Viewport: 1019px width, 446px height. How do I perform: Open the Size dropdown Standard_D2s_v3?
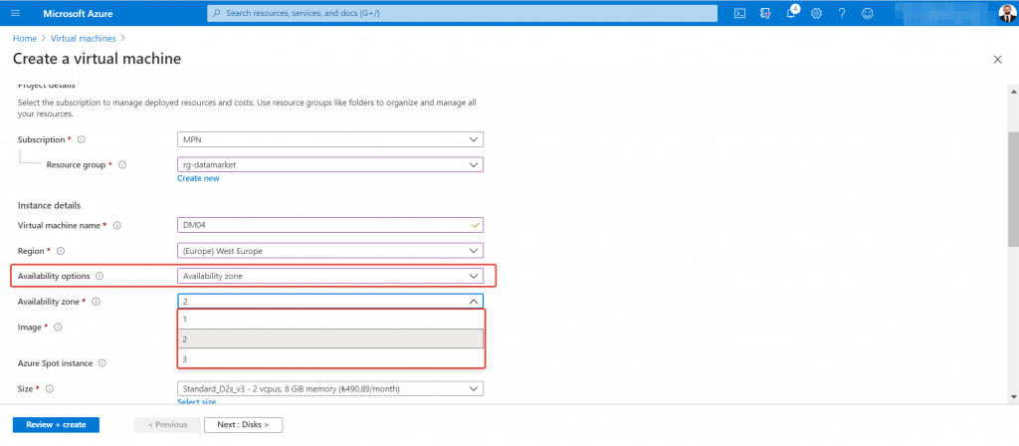330,389
